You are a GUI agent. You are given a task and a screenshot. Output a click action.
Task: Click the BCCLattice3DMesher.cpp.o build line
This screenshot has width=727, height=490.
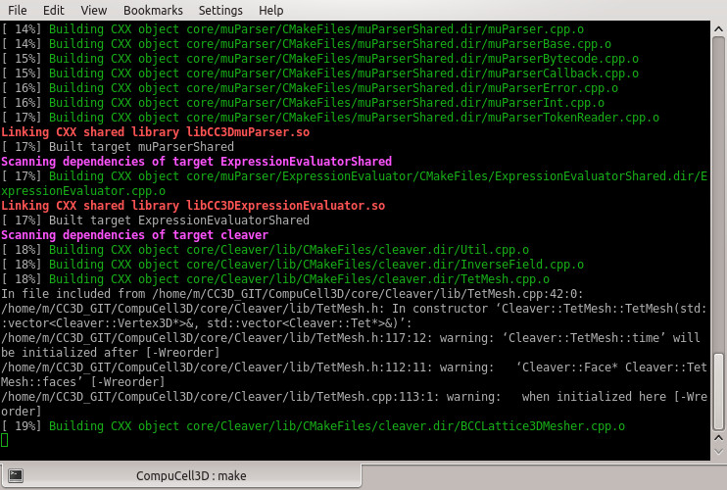[313, 426]
